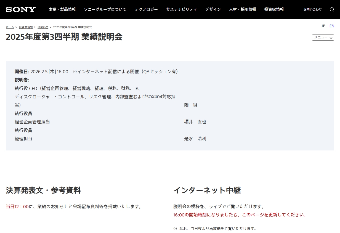Open the 事業・製品情報 menu

(62, 9)
